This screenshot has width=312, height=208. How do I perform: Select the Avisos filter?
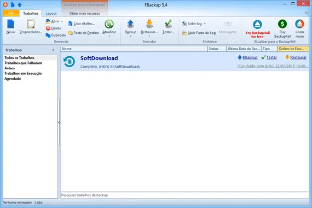point(9,68)
